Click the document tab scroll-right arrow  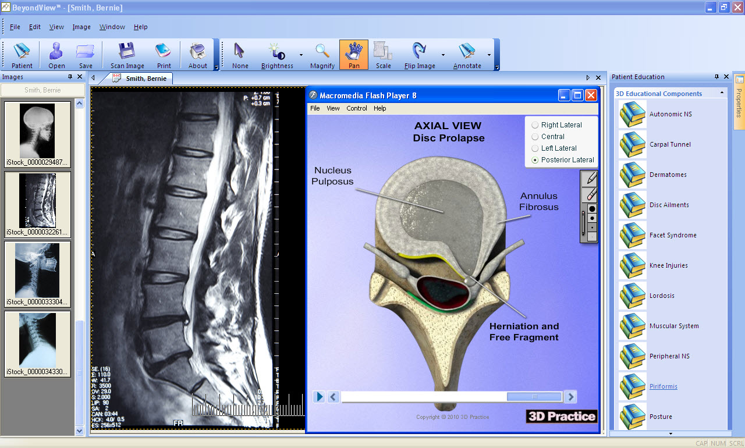(x=588, y=78)
